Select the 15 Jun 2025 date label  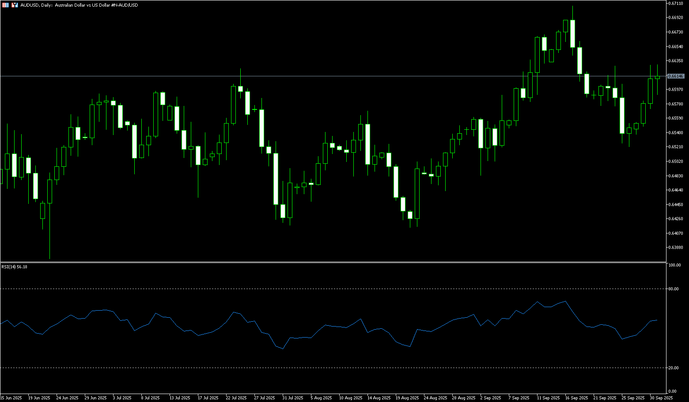point(11,398)
